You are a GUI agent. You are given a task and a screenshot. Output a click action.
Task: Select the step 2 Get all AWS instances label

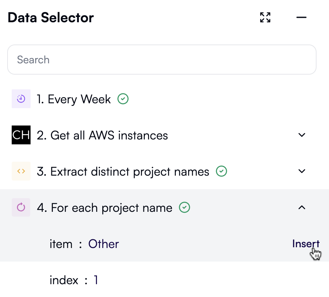(102, 135)
